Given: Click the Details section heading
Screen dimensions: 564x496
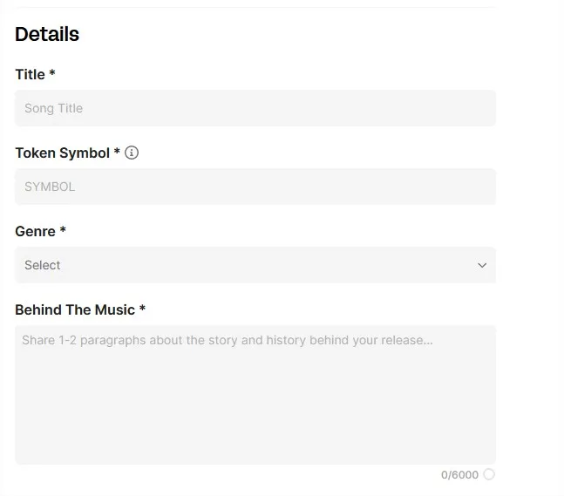Looking at the screenshot, I should pos(47,34).
